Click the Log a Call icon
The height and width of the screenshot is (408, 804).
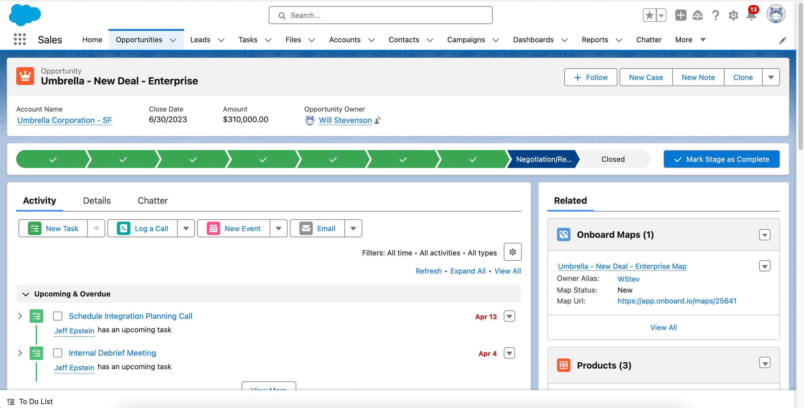point(124,228)
